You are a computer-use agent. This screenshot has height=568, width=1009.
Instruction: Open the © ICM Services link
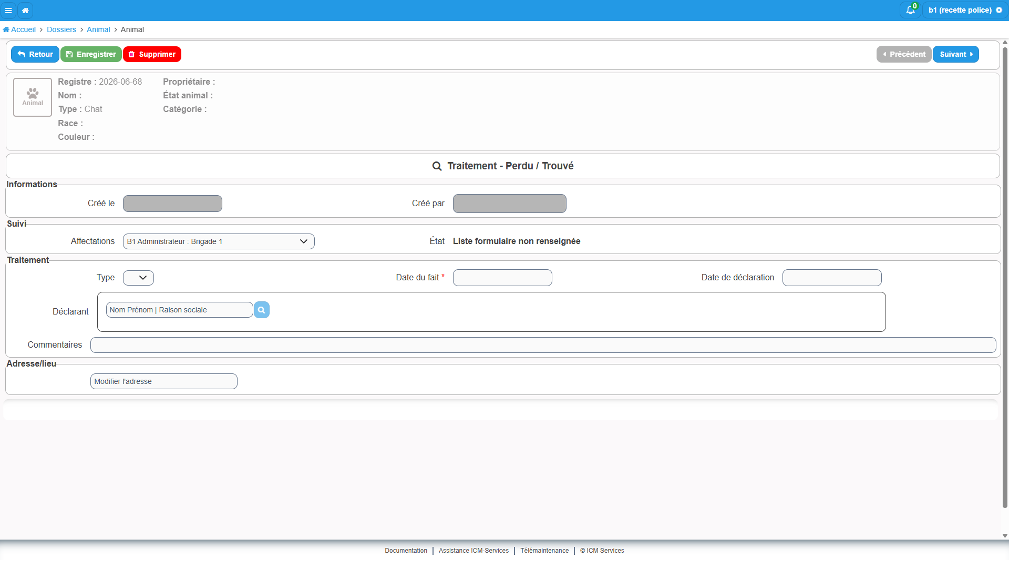602,551
